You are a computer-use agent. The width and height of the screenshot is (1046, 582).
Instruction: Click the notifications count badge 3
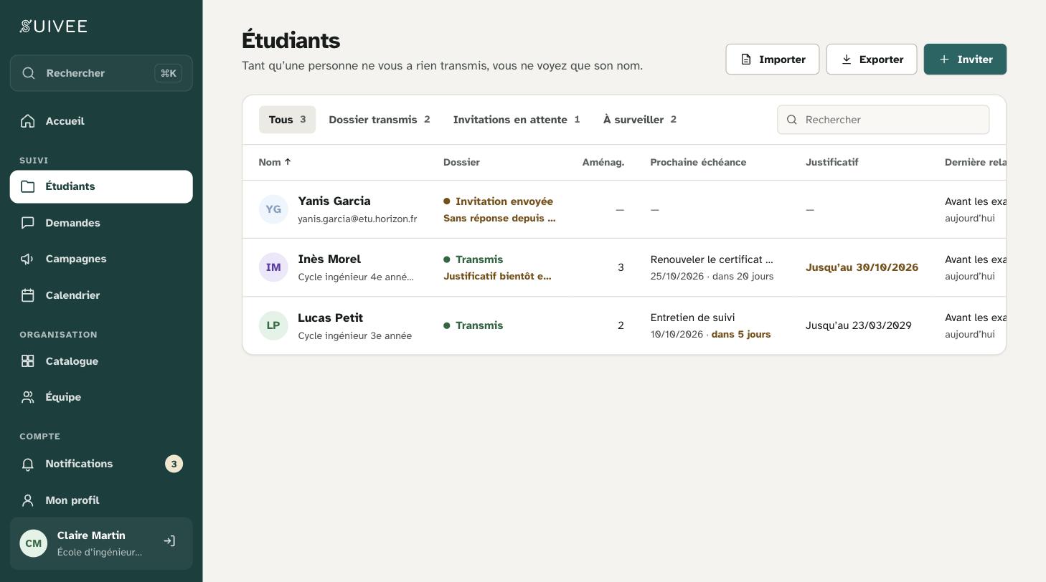[174, 464]
